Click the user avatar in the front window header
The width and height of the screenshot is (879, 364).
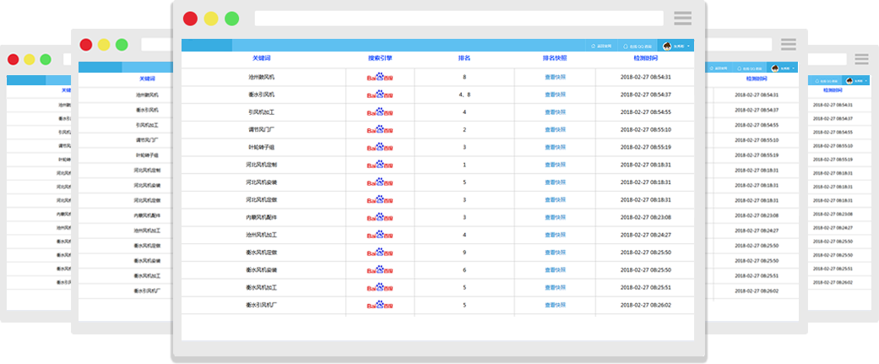[x=666, y=46]
